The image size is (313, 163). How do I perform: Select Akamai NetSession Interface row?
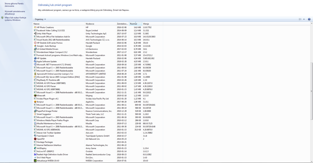98,145
